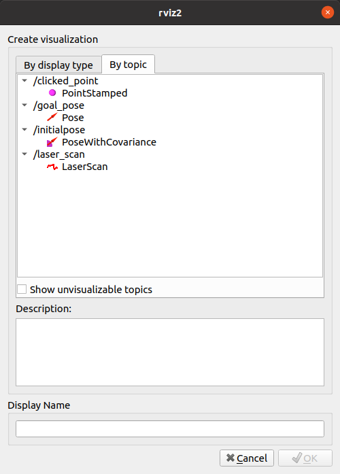Image resolution: width=340 pixels, height=474 pixels.
Task: Click the red LaserScan squiggle icon
Action: [x=52, y=167]
